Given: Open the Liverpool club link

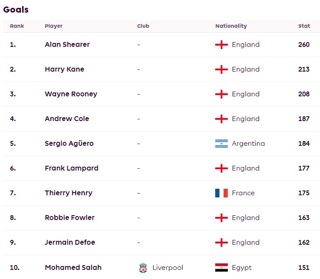Looking at the screenshot, I should click(x=167, y=268).
